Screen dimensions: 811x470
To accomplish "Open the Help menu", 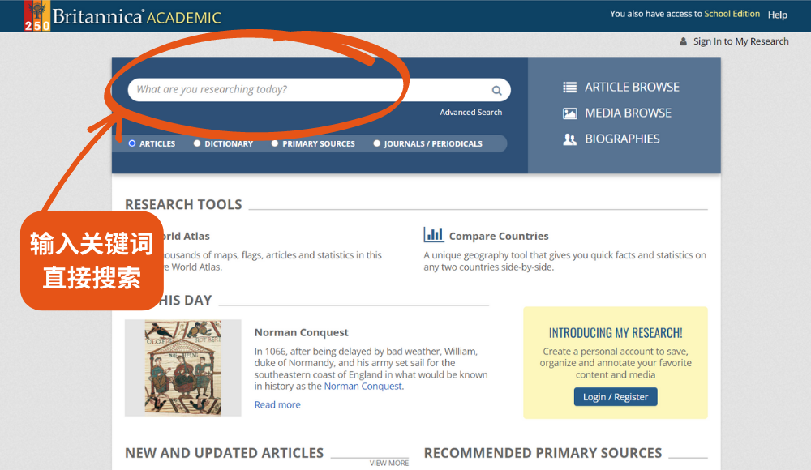I will click(x=778, y=15).
